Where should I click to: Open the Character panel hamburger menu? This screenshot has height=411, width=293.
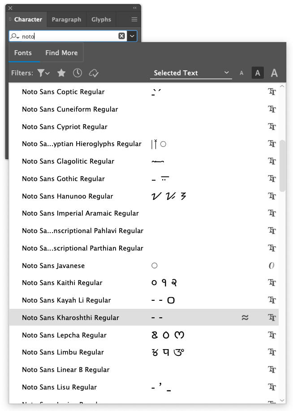[x=134, y=19]
